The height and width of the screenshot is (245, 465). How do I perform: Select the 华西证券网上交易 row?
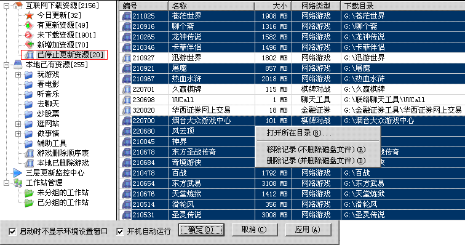[292, 110]
